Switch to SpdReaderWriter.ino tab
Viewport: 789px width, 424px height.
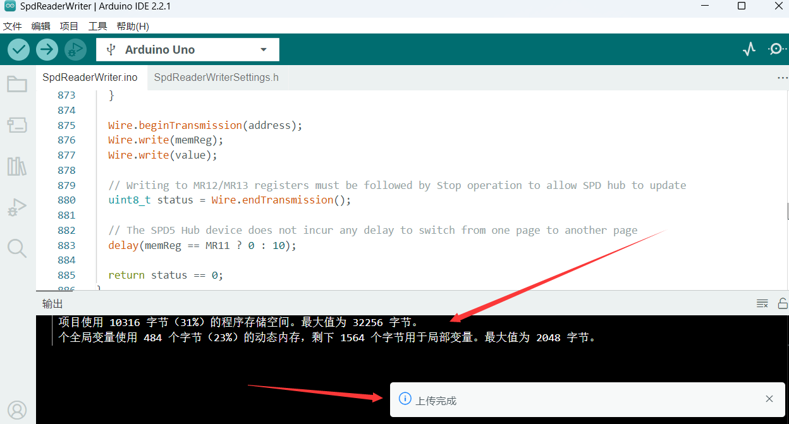coord(90,78)
